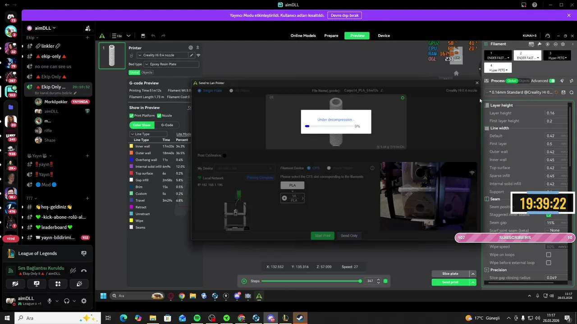
Task: Switch to the Prepare tab
Action: (x=331, y=36)
